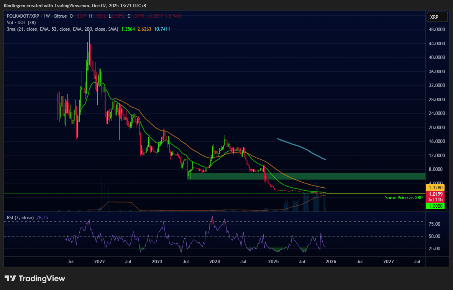The height and width of the screenshot is (290, 453).
Task: Click the blue 200 SMA value 10.7411
Action: coord(162,29)
